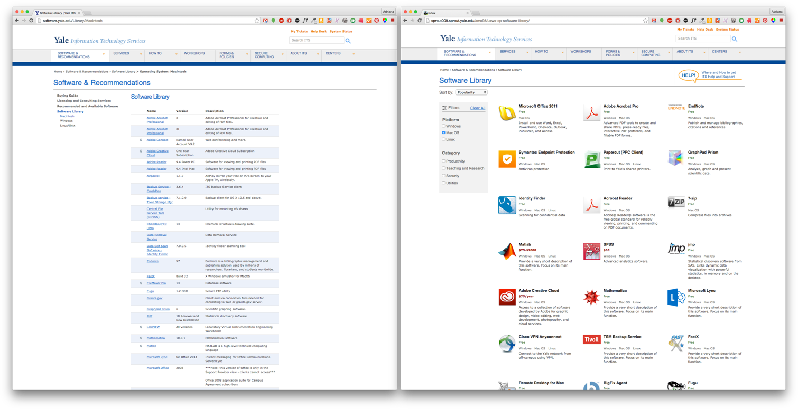Check the Teaching and Research category

(x=443, y=168)
